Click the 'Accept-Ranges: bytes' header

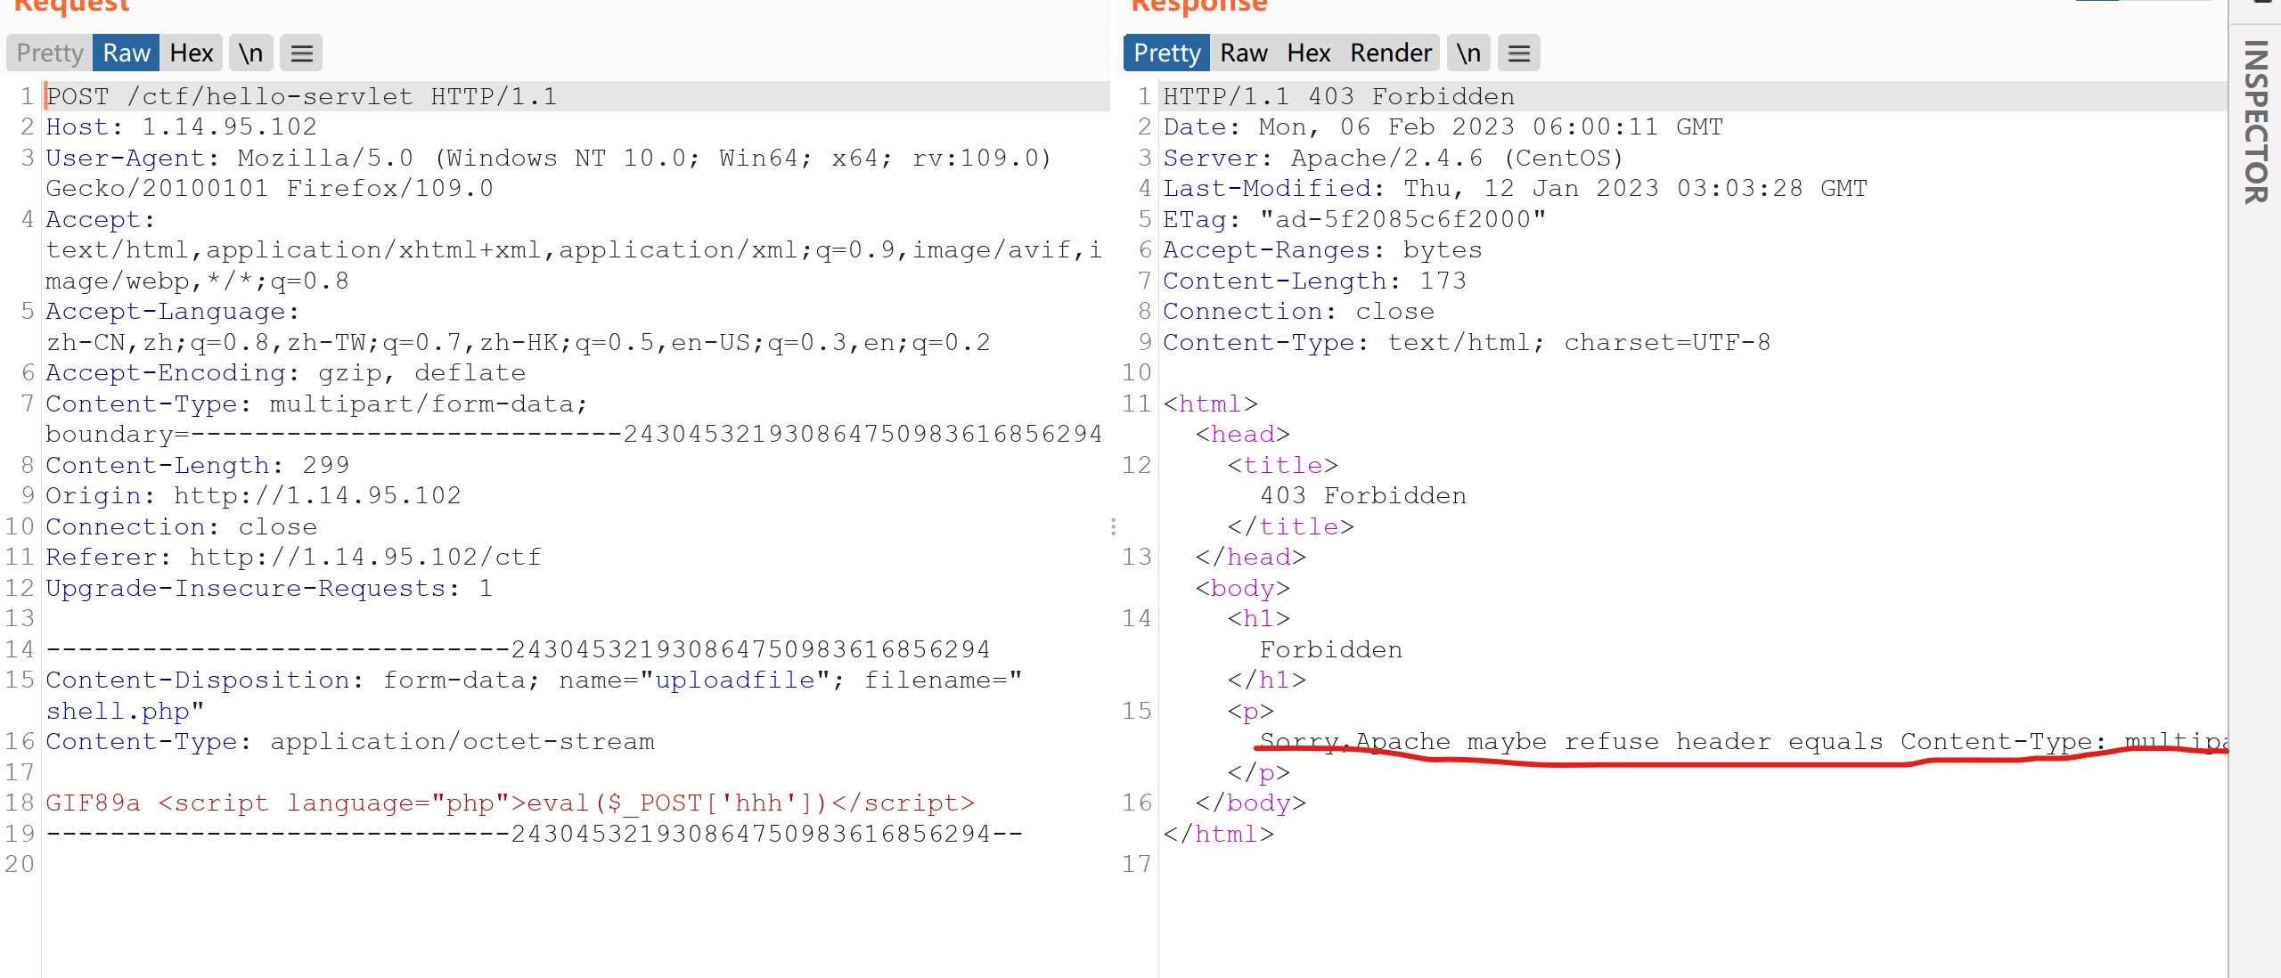1323,249
